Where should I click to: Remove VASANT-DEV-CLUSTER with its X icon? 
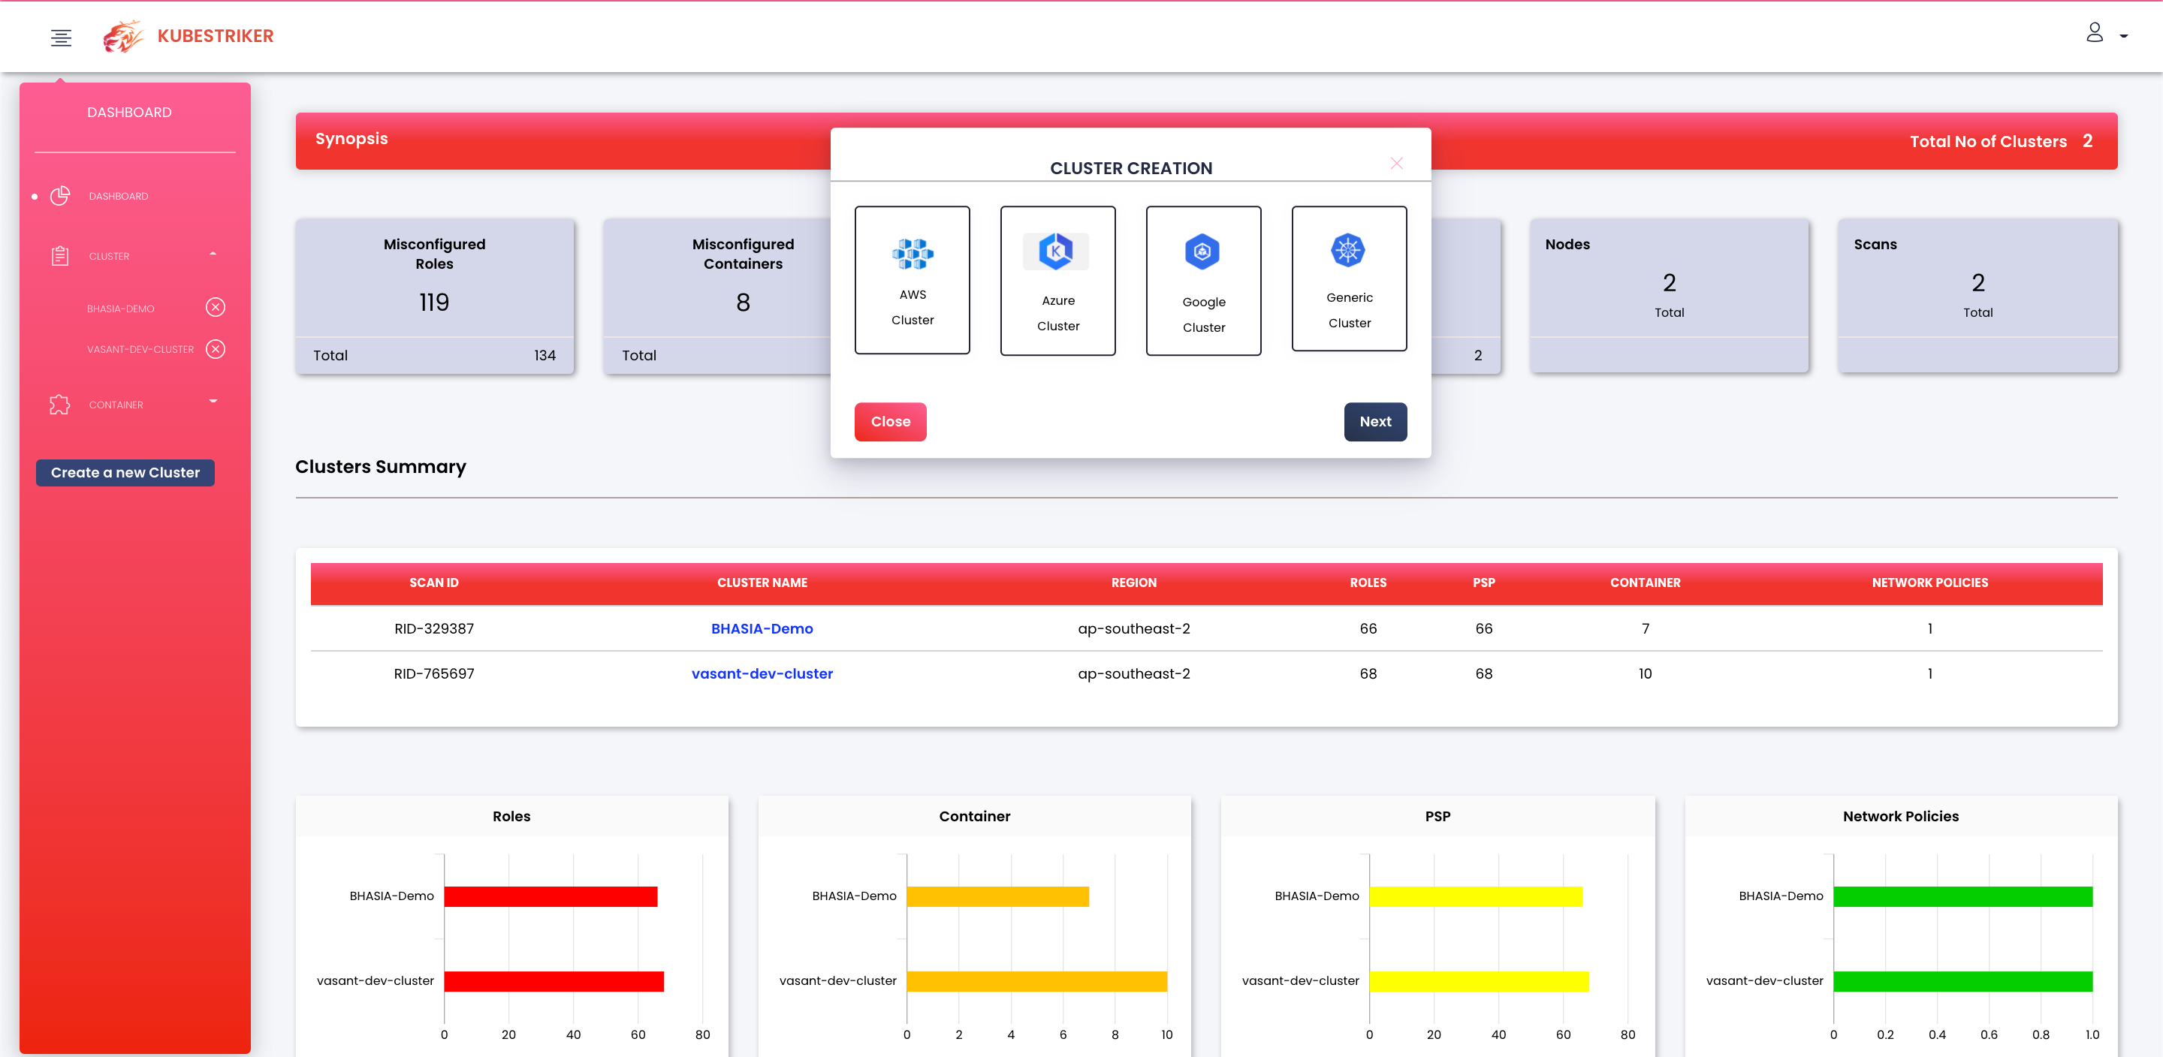(216, 349)
